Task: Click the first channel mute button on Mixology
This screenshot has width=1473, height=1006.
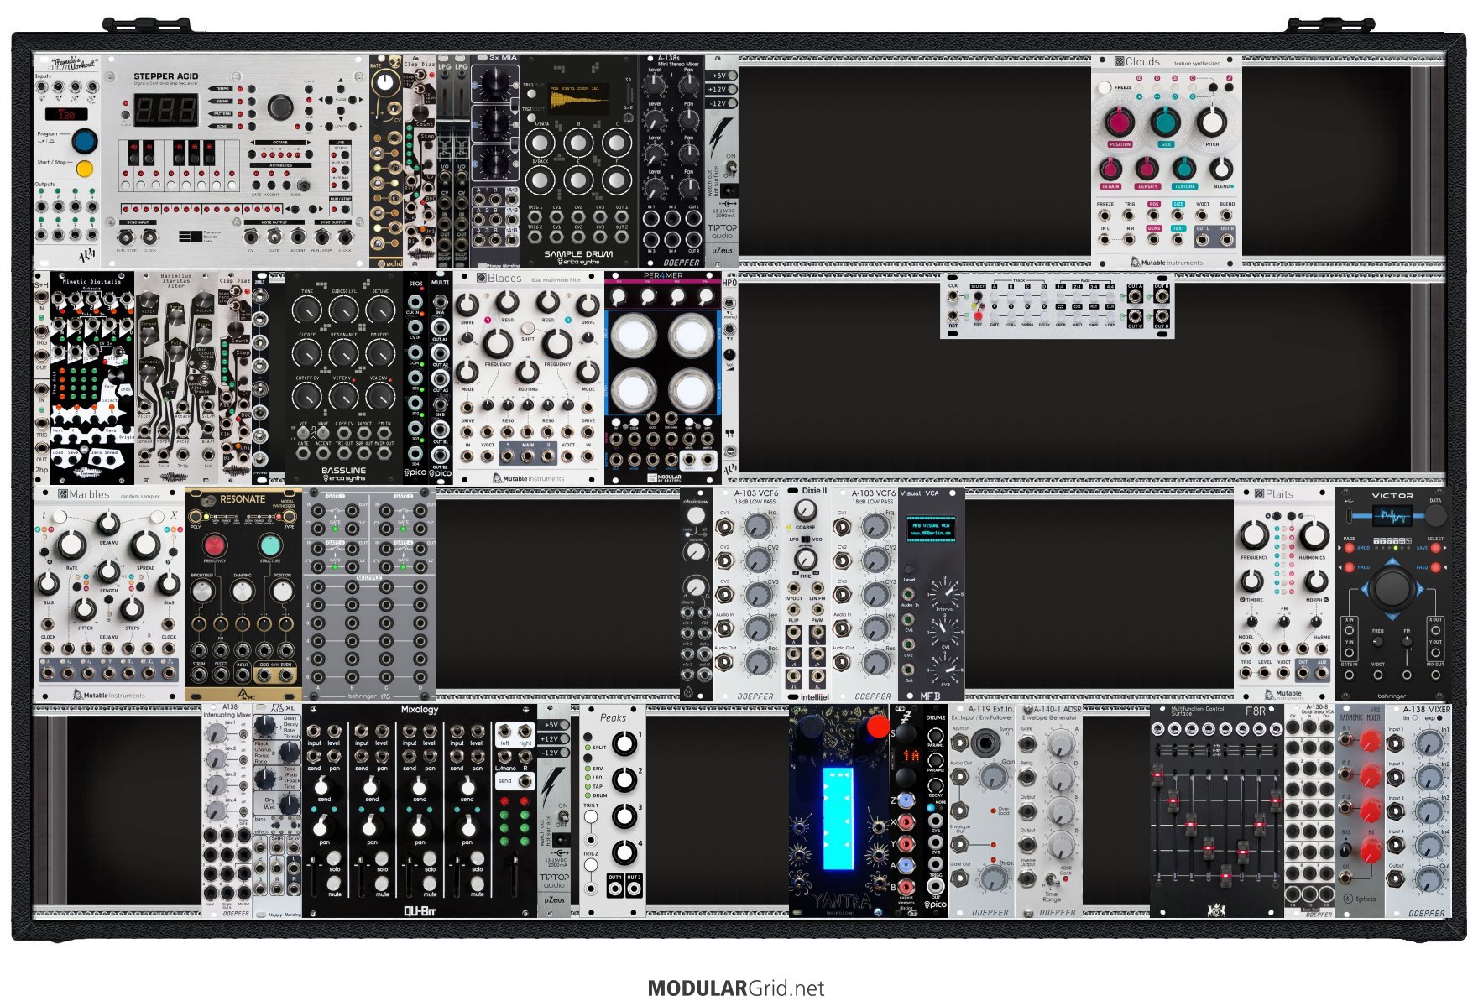Action: click(334, 883)
